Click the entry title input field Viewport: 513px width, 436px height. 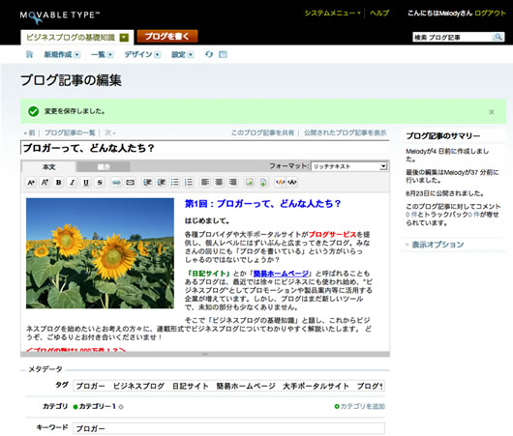point(205,148)
